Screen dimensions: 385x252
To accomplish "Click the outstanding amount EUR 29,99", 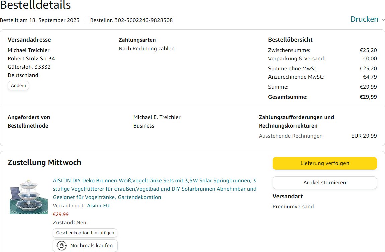I will tap(364, 136).
